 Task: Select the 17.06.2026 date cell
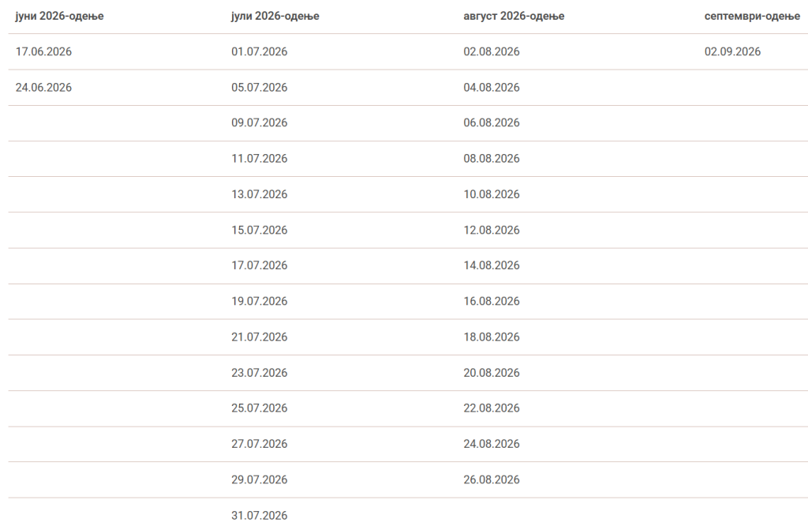pyautogui.click(x=44, y=52)
